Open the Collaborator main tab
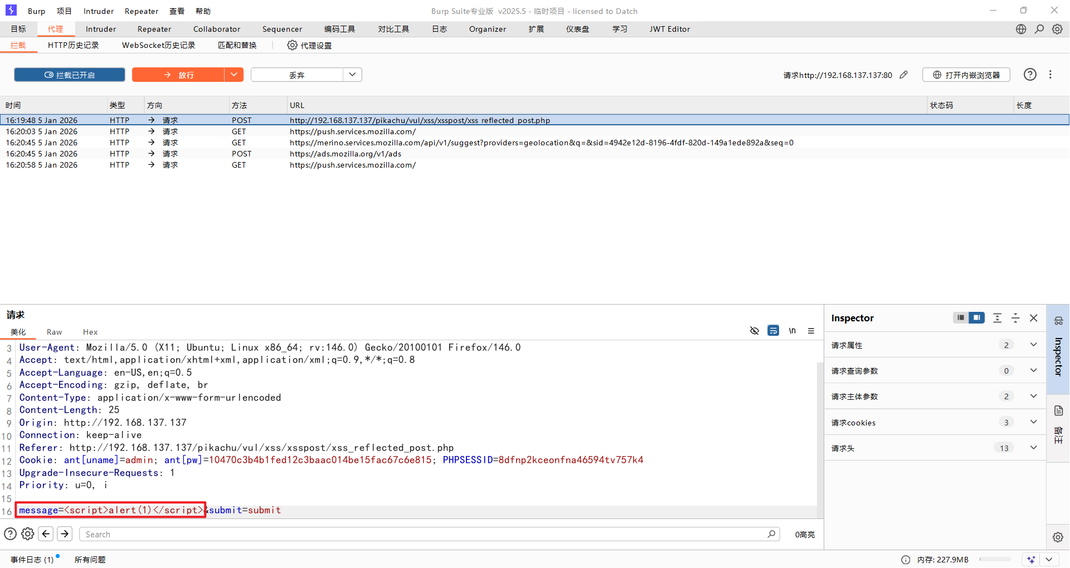 point(217,29)
